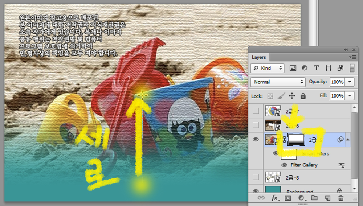
Task: Show layer 2급-8 visibility box
Action: [256, 177]
